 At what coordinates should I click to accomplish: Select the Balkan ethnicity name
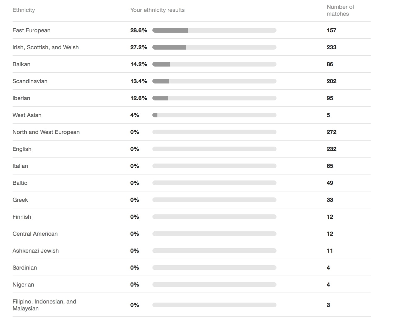pyautogui.click(x=21, y=64)
